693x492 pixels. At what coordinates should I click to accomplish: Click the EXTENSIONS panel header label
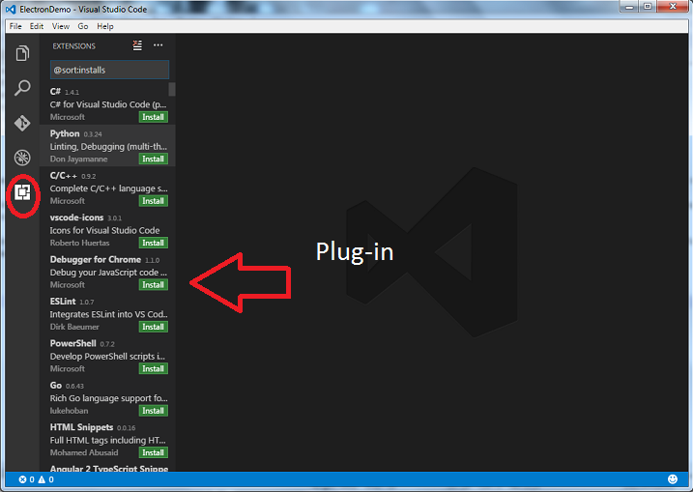(73, 46)
